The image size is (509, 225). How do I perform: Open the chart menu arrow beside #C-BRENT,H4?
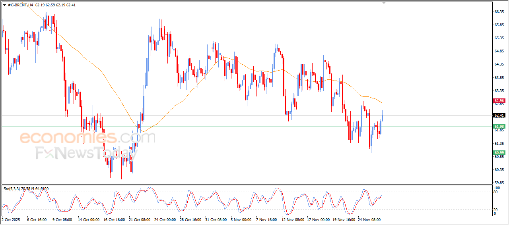coord(4,5)
